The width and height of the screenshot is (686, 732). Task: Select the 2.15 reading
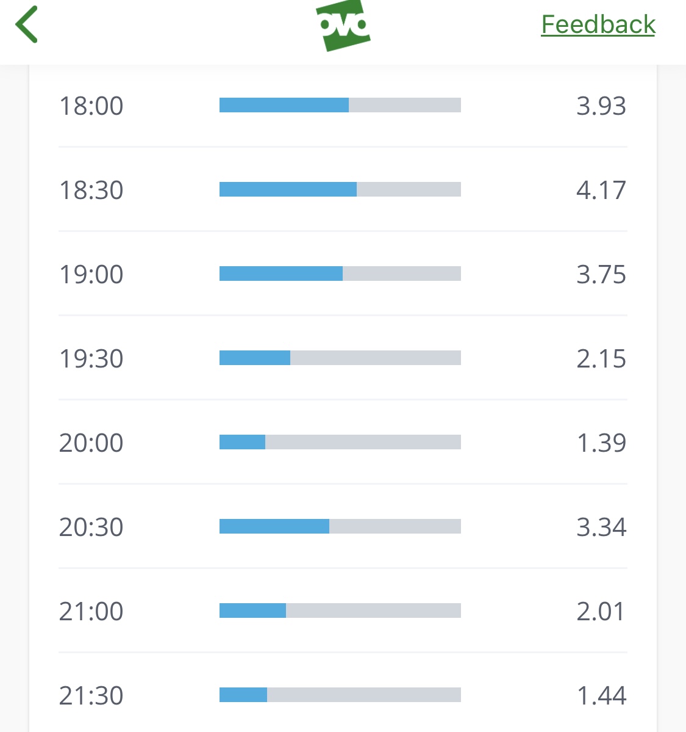pos(601,358)
